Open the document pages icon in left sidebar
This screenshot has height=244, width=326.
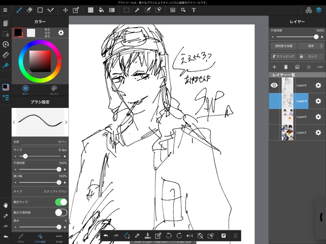pyautogui.click(x=6, y=23)
